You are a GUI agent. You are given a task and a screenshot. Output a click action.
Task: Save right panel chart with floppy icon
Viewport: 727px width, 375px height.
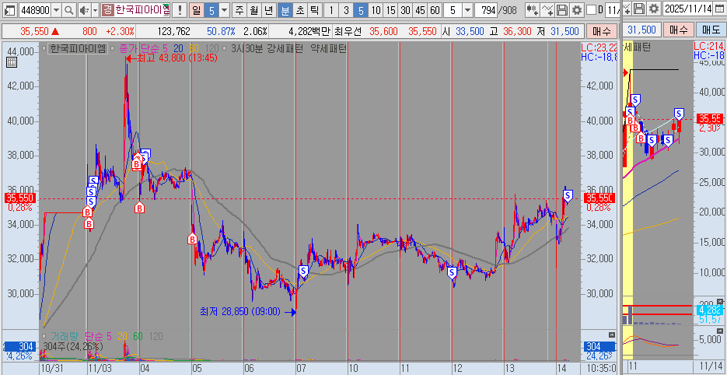[639, 9]
